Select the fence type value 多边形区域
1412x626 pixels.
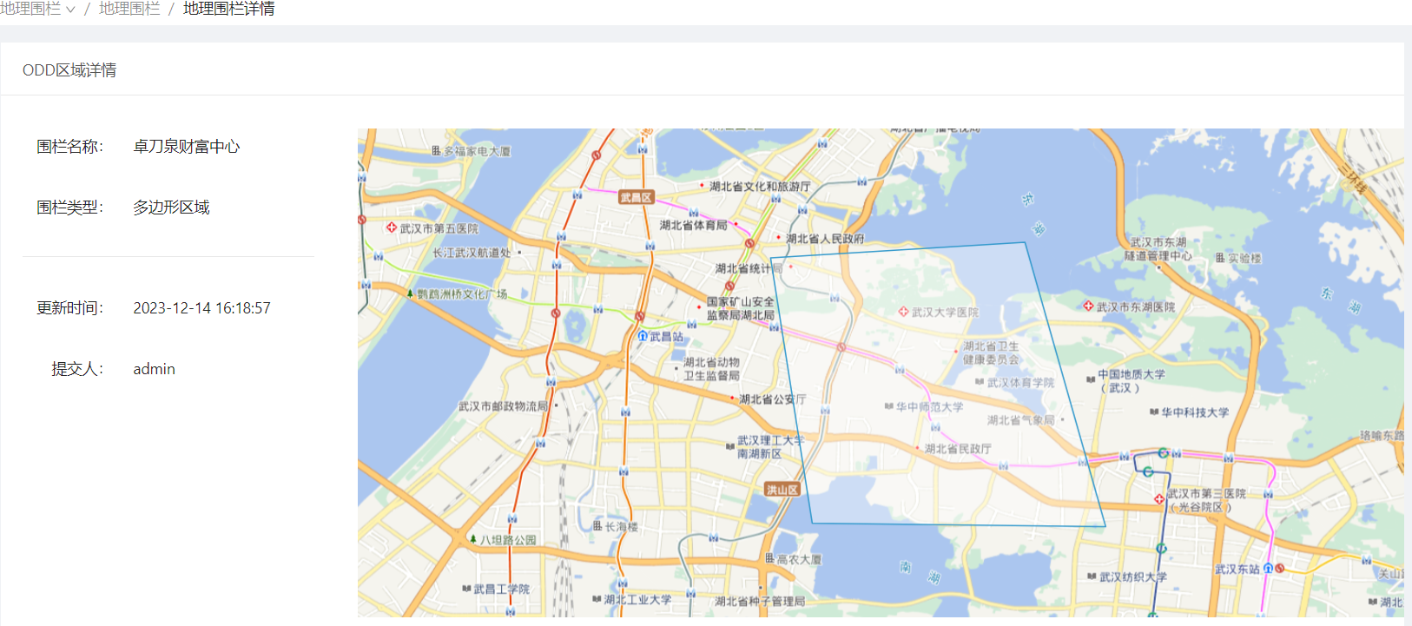pos(171,208)
